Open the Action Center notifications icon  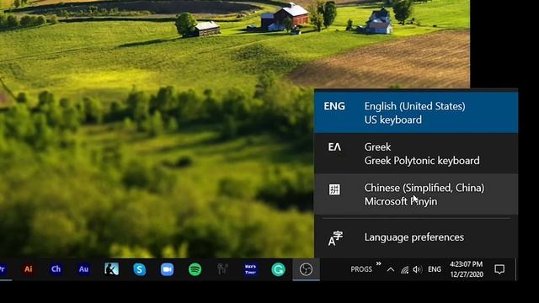click(499, 269)
